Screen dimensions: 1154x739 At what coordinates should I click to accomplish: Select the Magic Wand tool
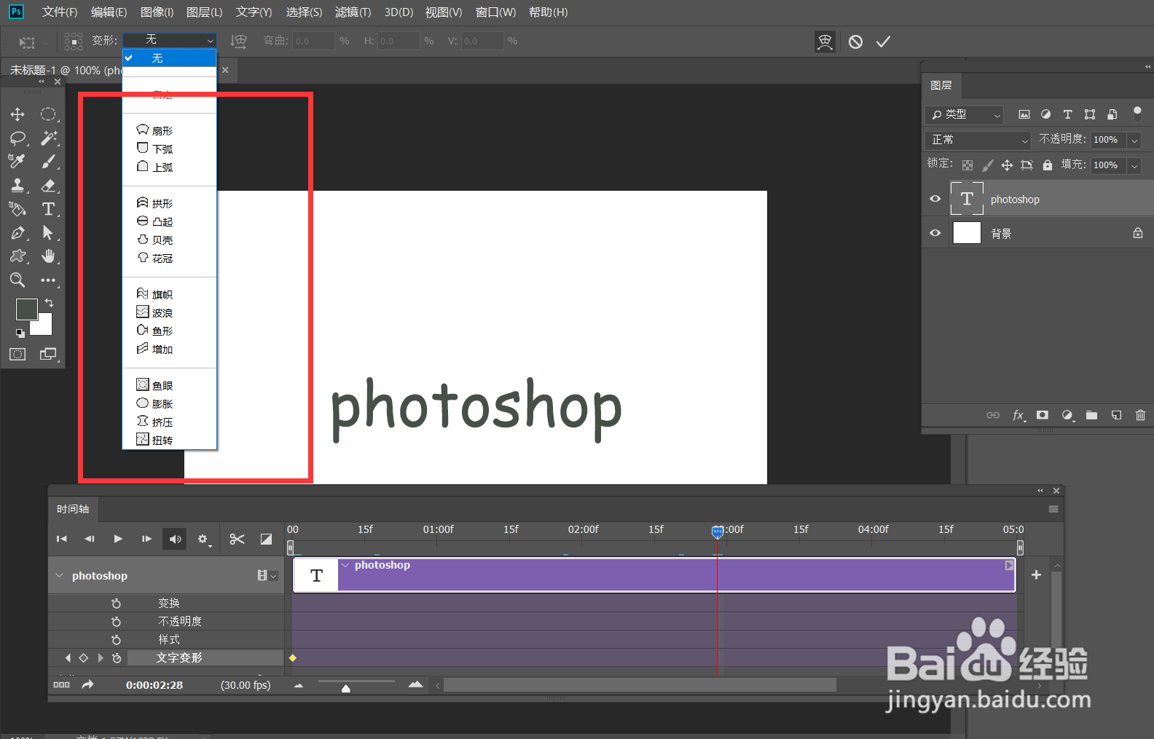tap(48, 138)
